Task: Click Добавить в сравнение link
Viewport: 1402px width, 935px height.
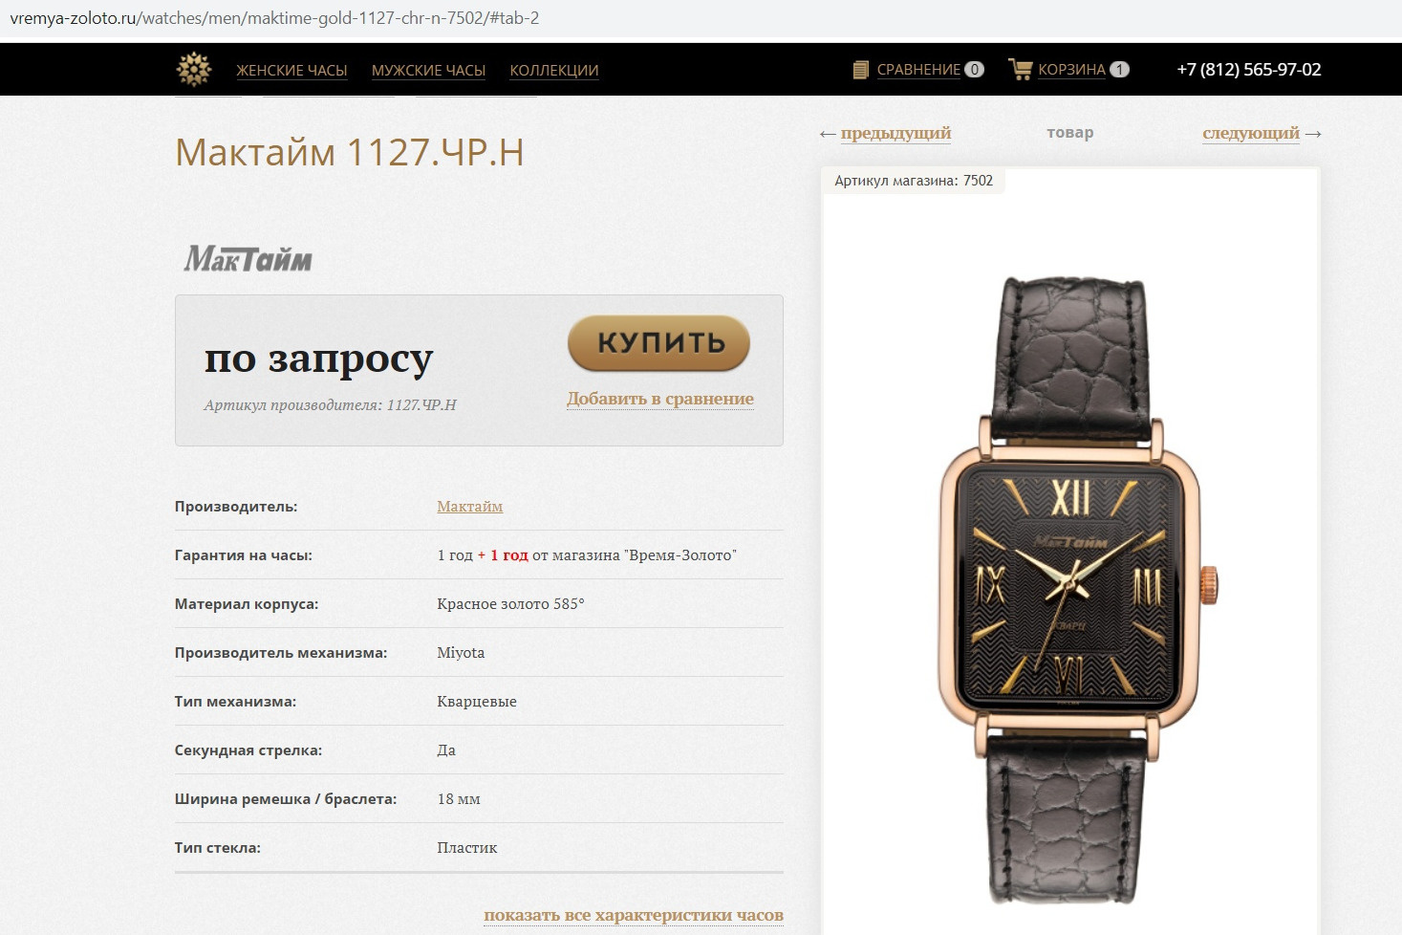Action: point(660,399)
